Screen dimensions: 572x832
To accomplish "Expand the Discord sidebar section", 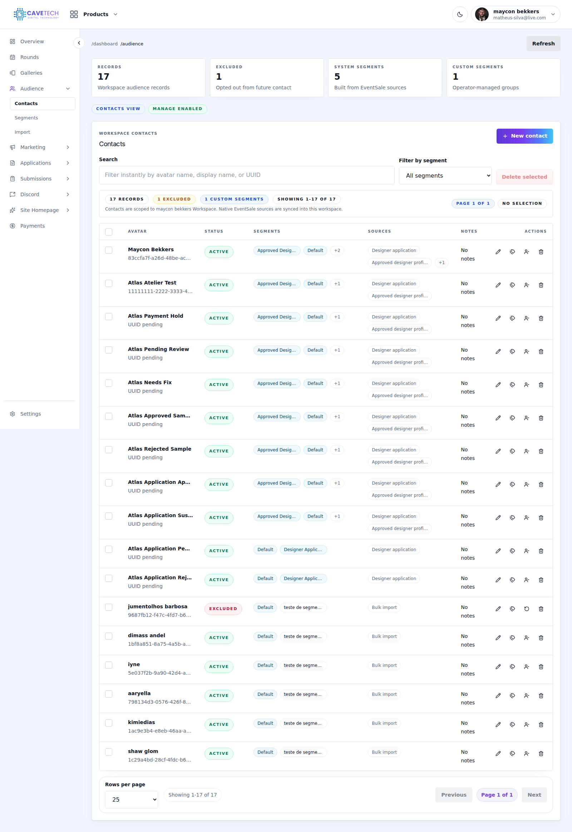I will (x=68, y=194).
